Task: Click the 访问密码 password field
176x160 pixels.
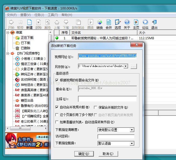Action: [x=116, y=136]
